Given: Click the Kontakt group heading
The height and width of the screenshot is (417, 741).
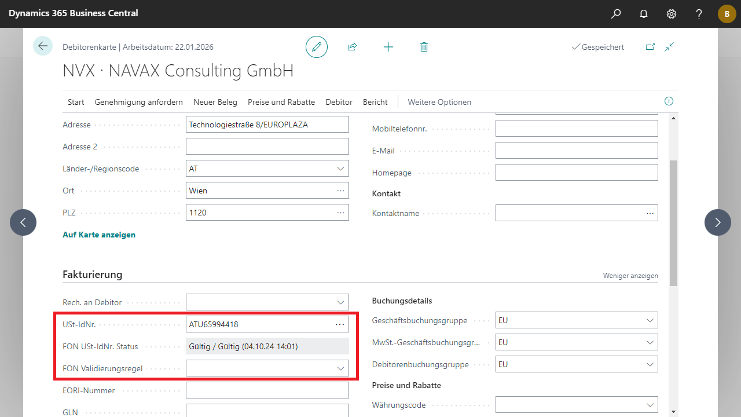Looking at the screenshot, I should [x=386, y=193].
